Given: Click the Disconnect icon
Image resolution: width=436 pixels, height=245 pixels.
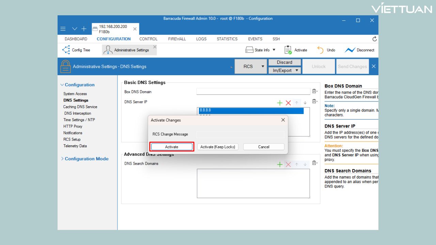Looking at the screenshot, I should 350,50.
